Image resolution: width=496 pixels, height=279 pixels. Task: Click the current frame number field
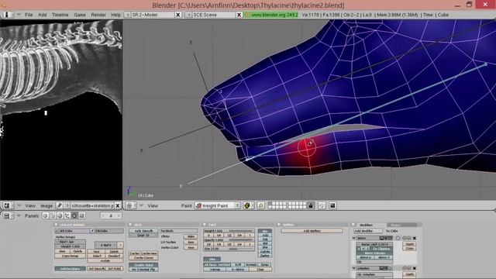coord(111,215)
